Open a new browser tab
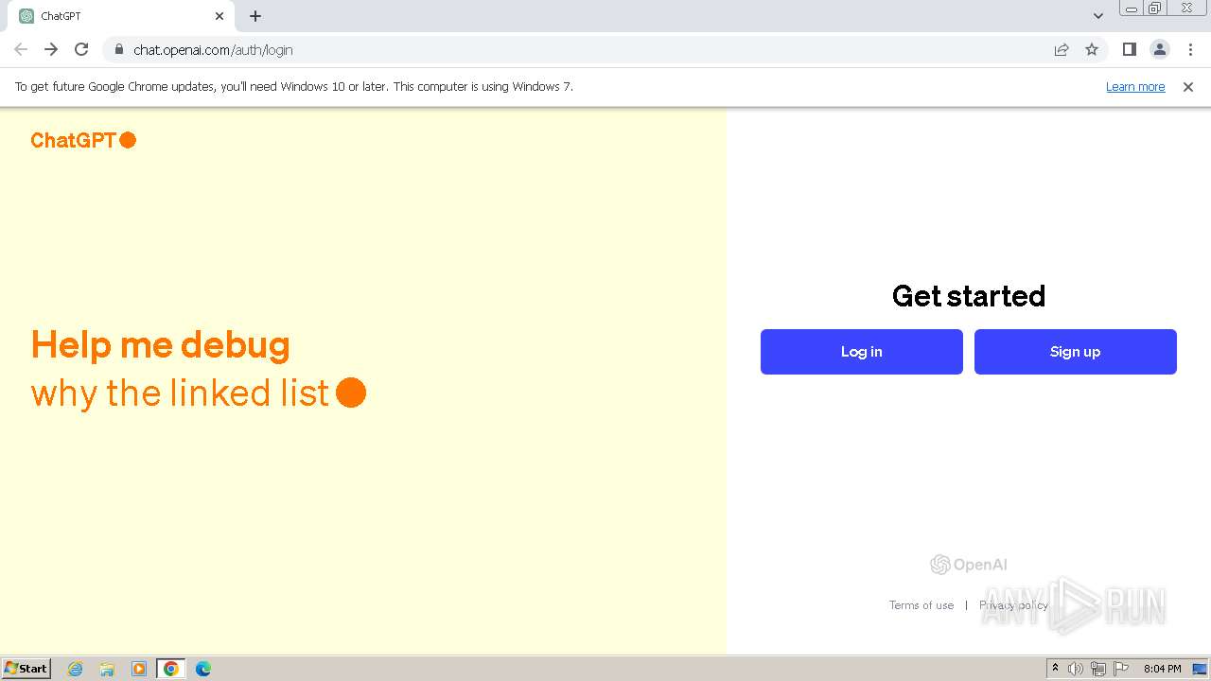Screen dimensions: 1211x681 [255, 16]
